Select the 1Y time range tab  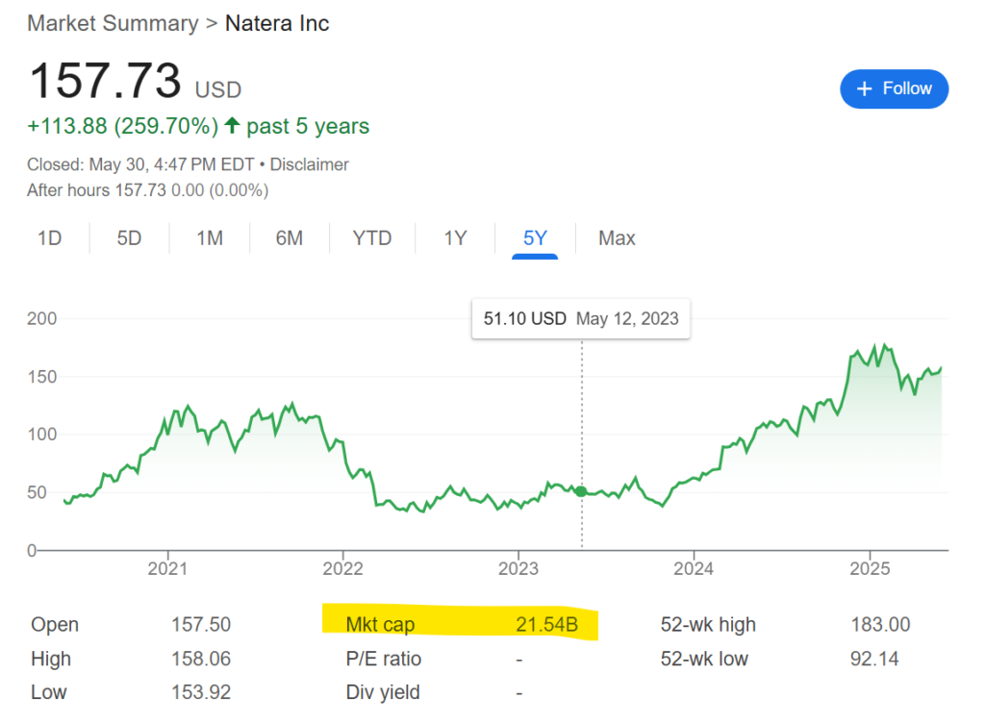[x=455, y=238]
